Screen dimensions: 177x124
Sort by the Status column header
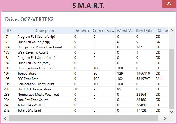(x=161, y=31)
